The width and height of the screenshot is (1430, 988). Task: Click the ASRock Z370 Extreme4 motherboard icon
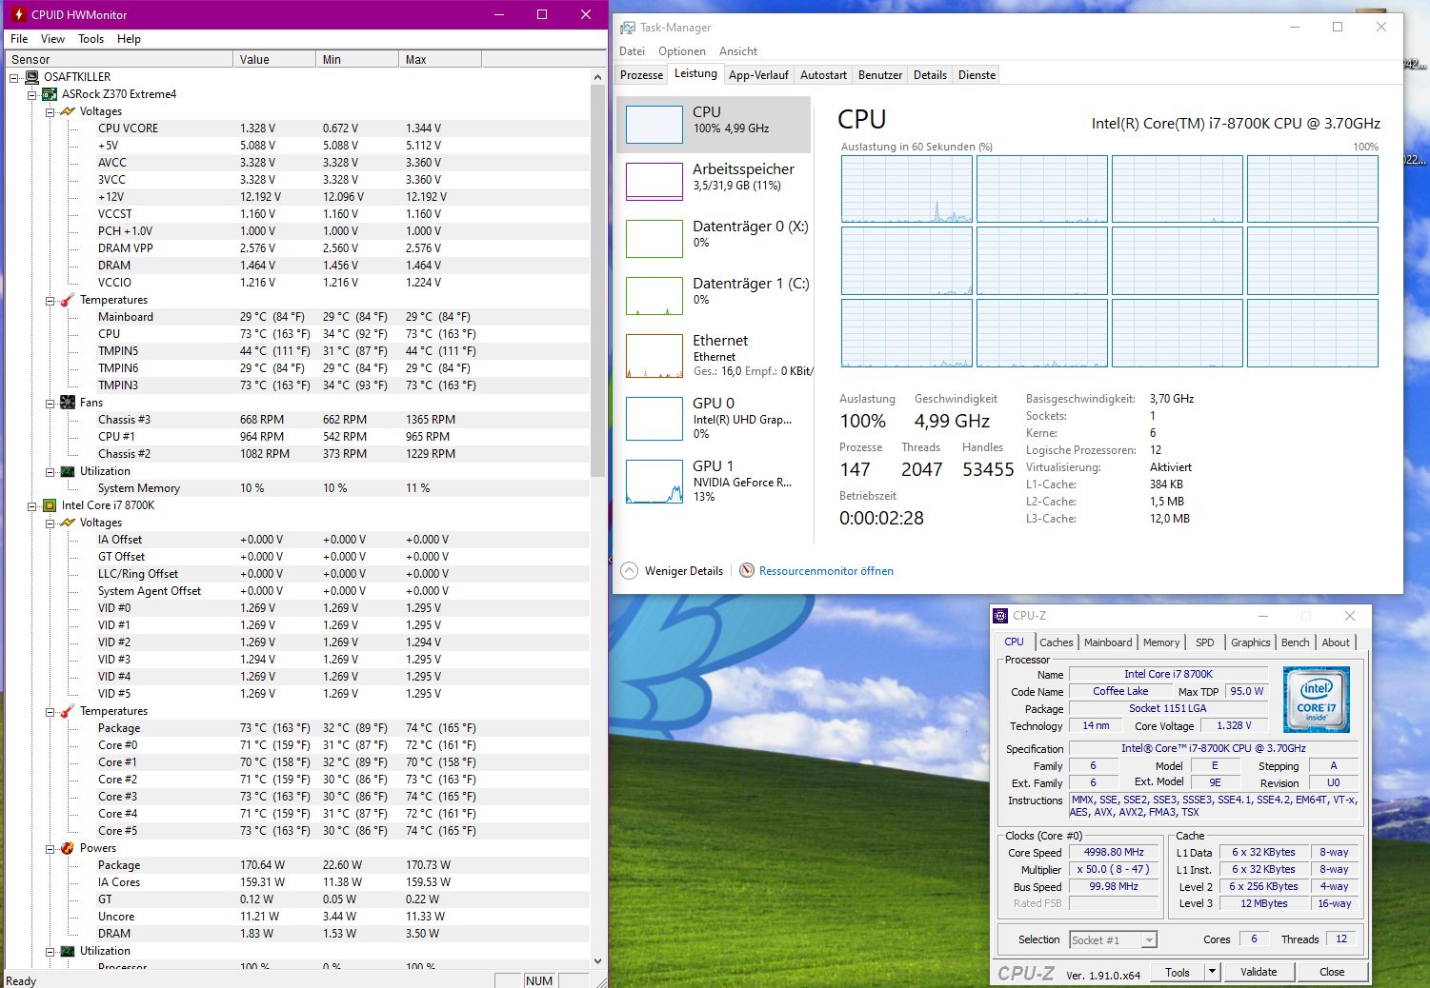pos(50,94)
